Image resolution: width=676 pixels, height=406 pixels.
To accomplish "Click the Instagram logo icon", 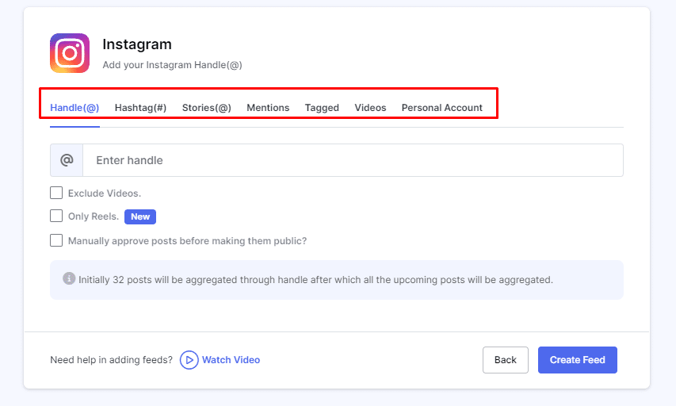I will [70, 53].
